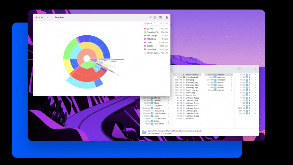Viewport: 293px width, 165px height.
Task: Click the Music folder icon
Action: [153, 103]
